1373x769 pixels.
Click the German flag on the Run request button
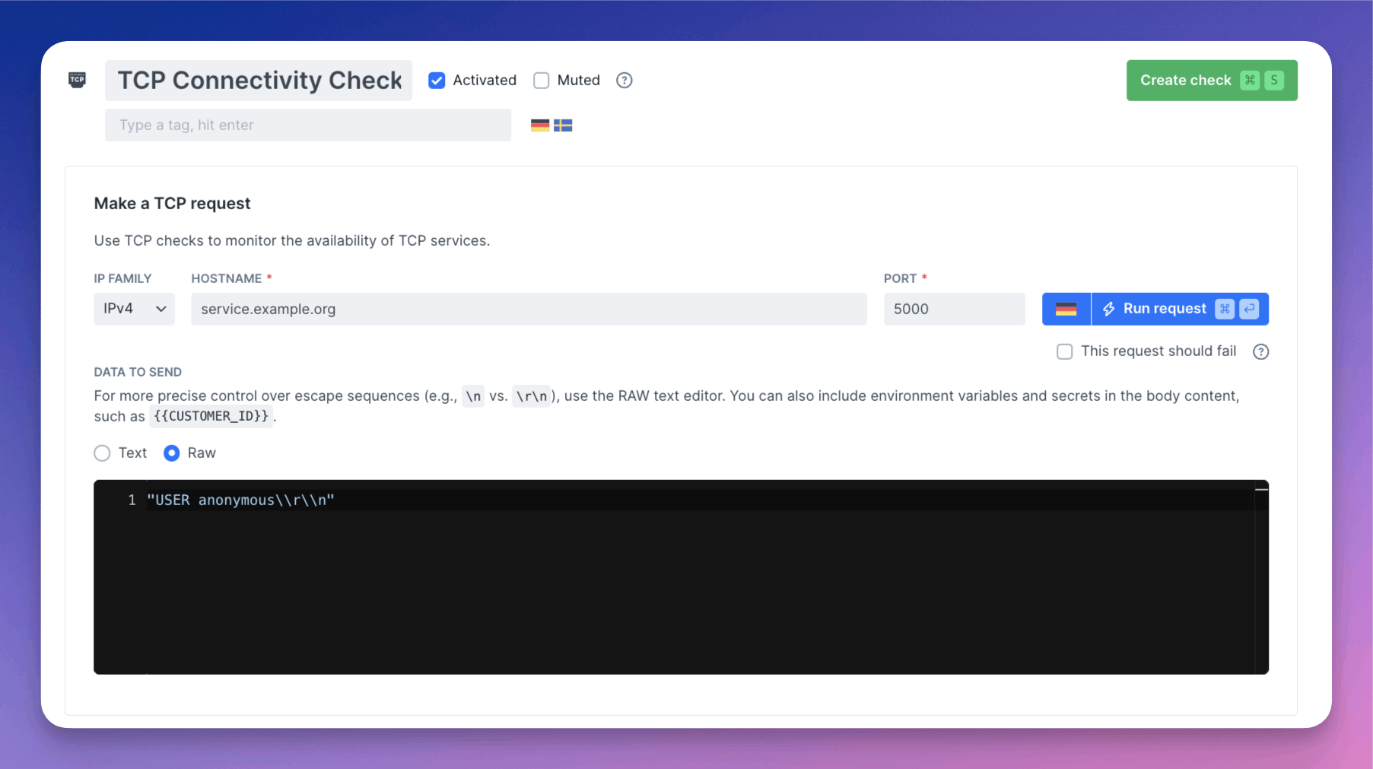(1066, 309)
